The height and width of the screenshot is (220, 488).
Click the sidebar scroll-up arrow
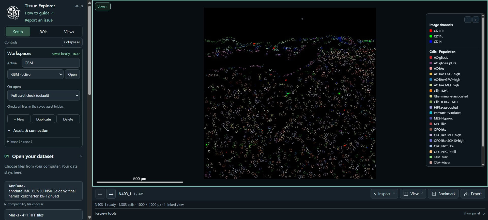click(x=89, y=3)
